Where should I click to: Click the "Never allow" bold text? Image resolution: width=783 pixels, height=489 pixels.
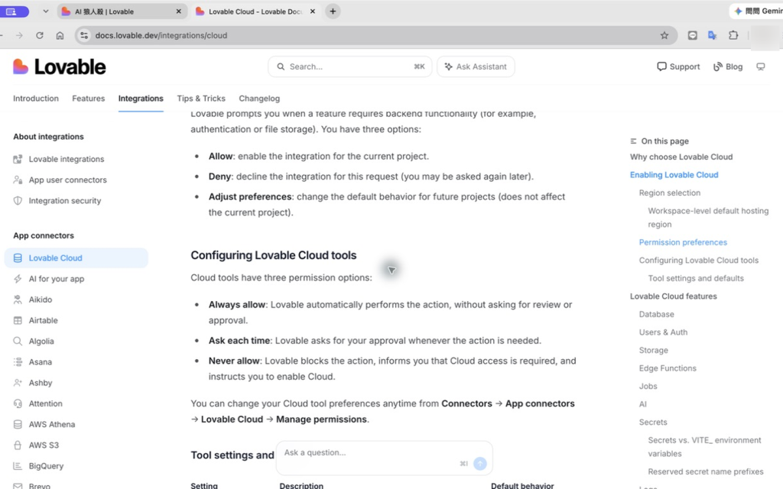pos(234,361)
